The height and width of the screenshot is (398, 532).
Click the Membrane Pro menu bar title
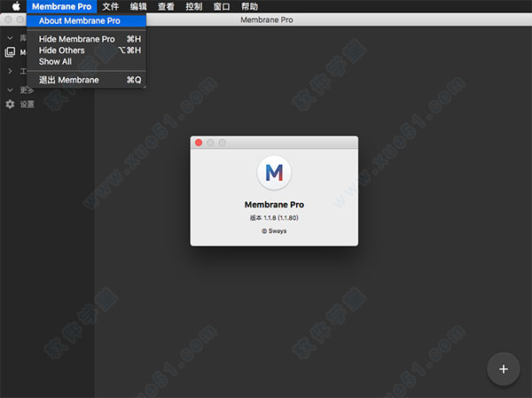click(x=62, y=6)
